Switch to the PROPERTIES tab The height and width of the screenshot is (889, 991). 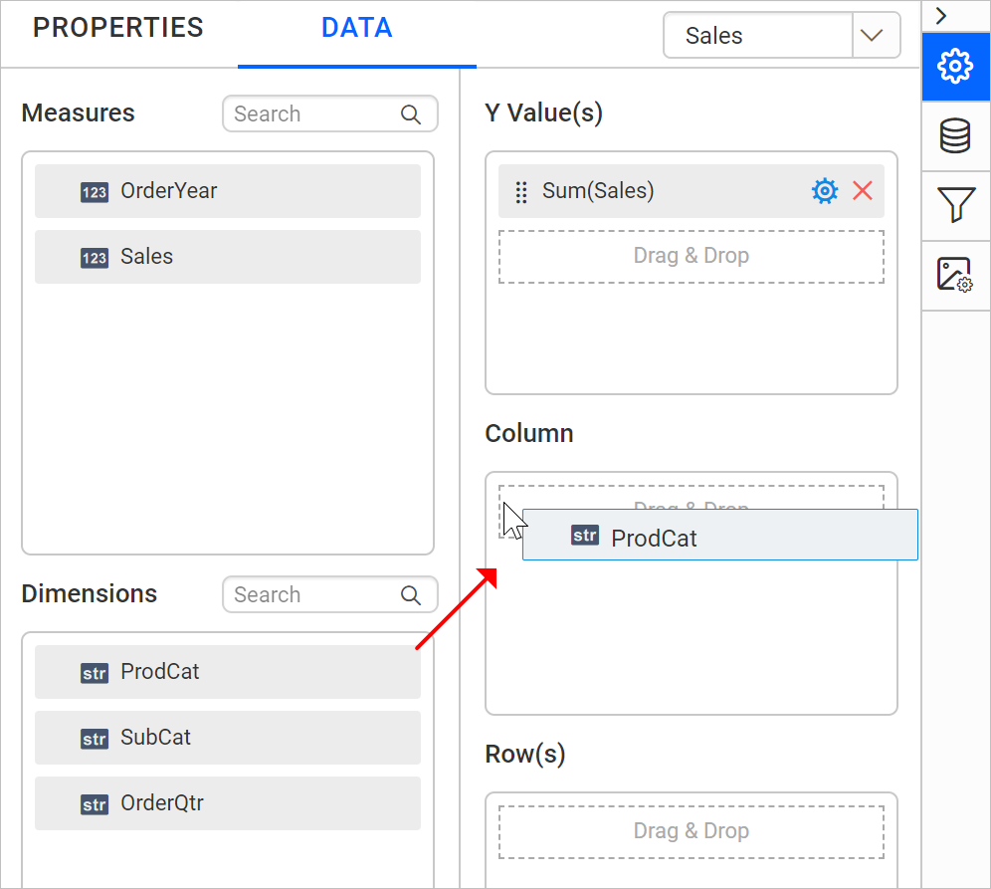point(118,28)
